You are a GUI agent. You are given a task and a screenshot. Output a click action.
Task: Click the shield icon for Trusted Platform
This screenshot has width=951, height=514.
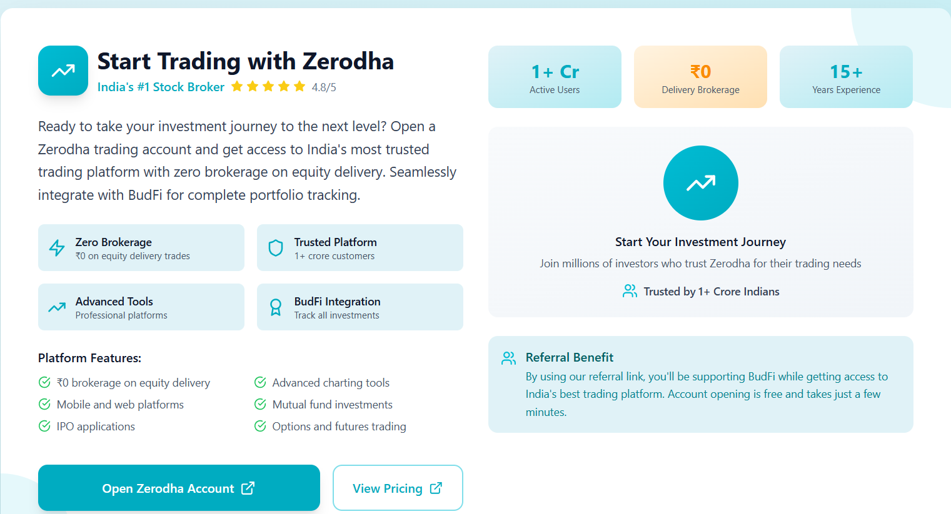coord(276,248)
